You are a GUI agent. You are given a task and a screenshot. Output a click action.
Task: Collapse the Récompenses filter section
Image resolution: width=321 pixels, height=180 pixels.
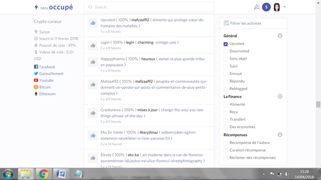(x=280, y=134)
